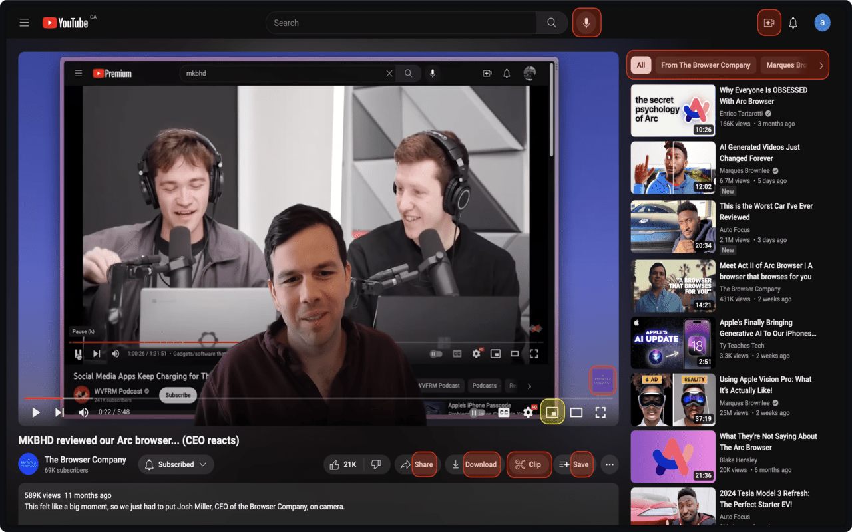852x532 pixels.
Task: Click title 'Why Everyone Is OBSESSED With Arc Browser'
Action: [763, 96]
